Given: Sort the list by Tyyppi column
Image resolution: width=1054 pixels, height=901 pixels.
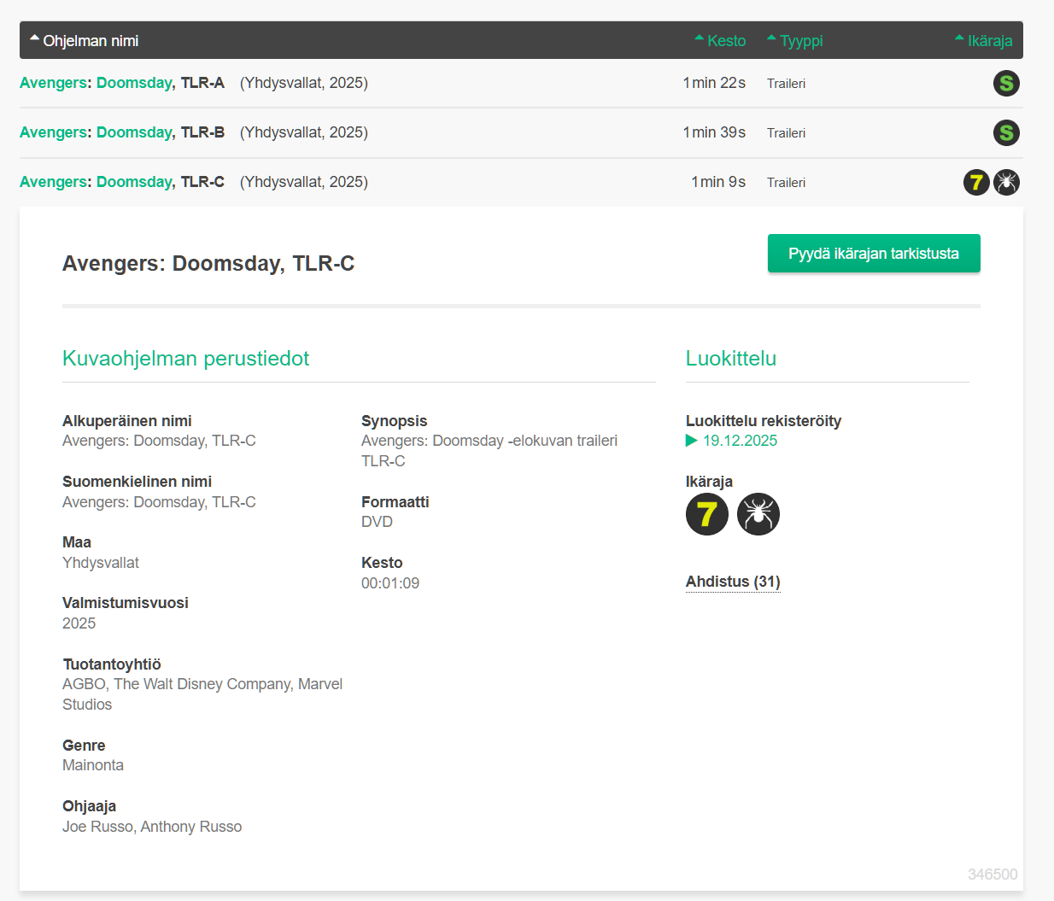Looking at the screenshot, I should [795, 41].
